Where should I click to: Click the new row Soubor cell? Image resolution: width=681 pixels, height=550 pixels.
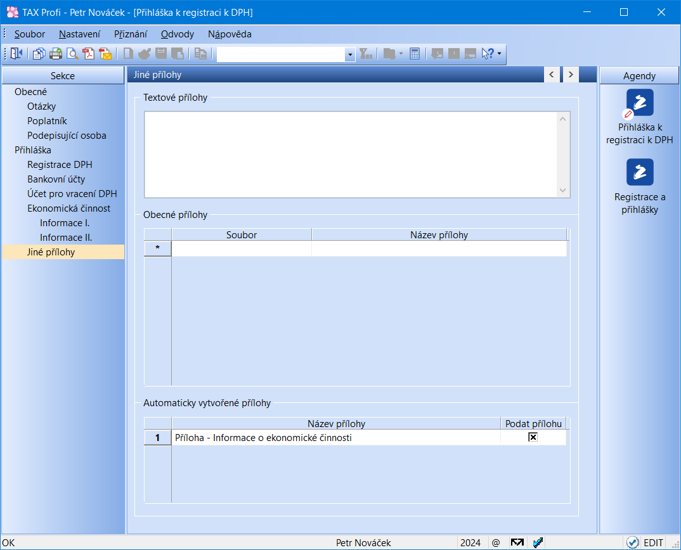tap(242, 248)
